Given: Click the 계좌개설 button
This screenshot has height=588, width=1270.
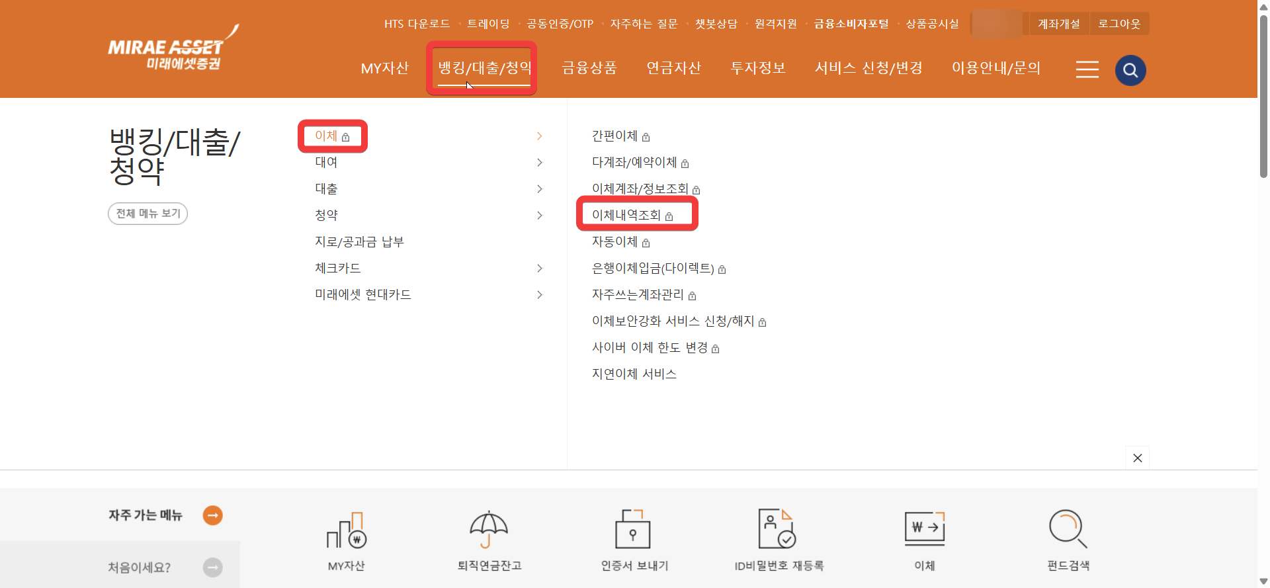Looking at the screenshot, I should pos(1058,24).
